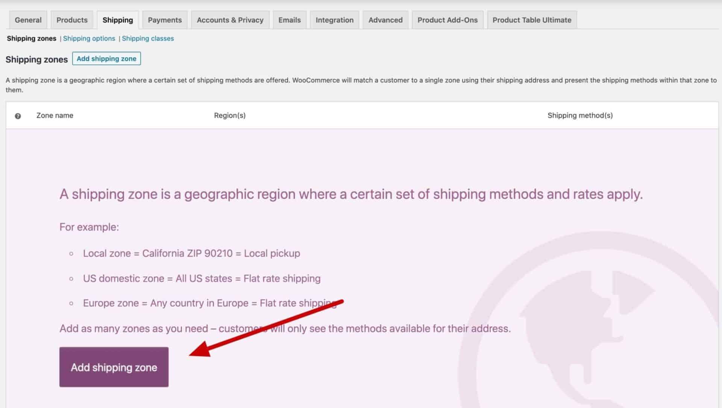Viewport: 722px width, 408px height.
Task: Open the Payments settings tab
Action: click(x=164, y=20)
